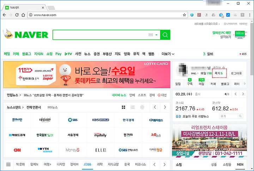The width and height of the screenshot is (254, 171).
Task: Open the mydaily logo
Action: point(101,135)
